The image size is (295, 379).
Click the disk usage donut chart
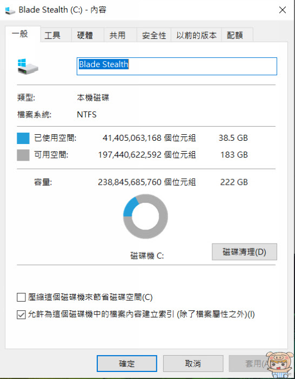(x=145, y=217)
